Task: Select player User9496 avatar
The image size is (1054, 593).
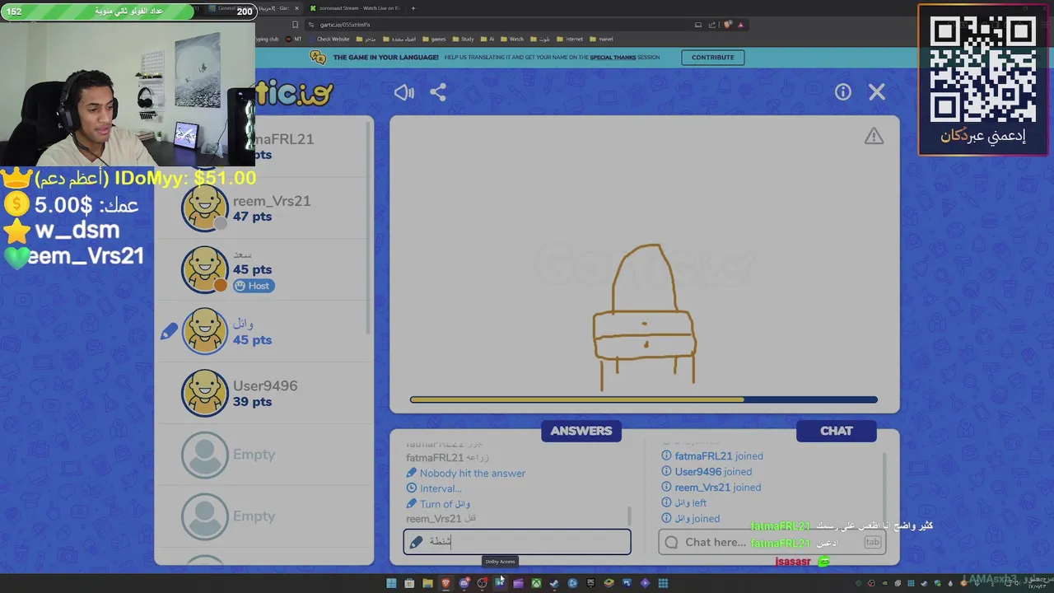Action: [204, 393]
